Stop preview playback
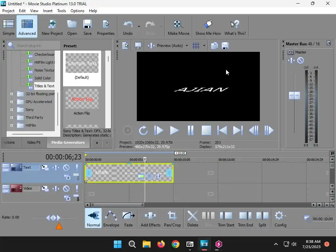Screen dimensions: 336x252 coord(206,130)
